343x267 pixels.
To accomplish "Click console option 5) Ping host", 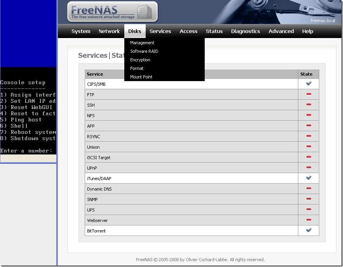I will tap(21, 120).
